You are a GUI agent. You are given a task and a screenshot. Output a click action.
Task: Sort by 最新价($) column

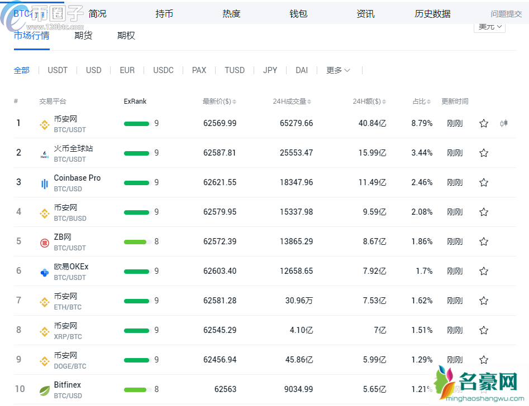click(219, 101)
